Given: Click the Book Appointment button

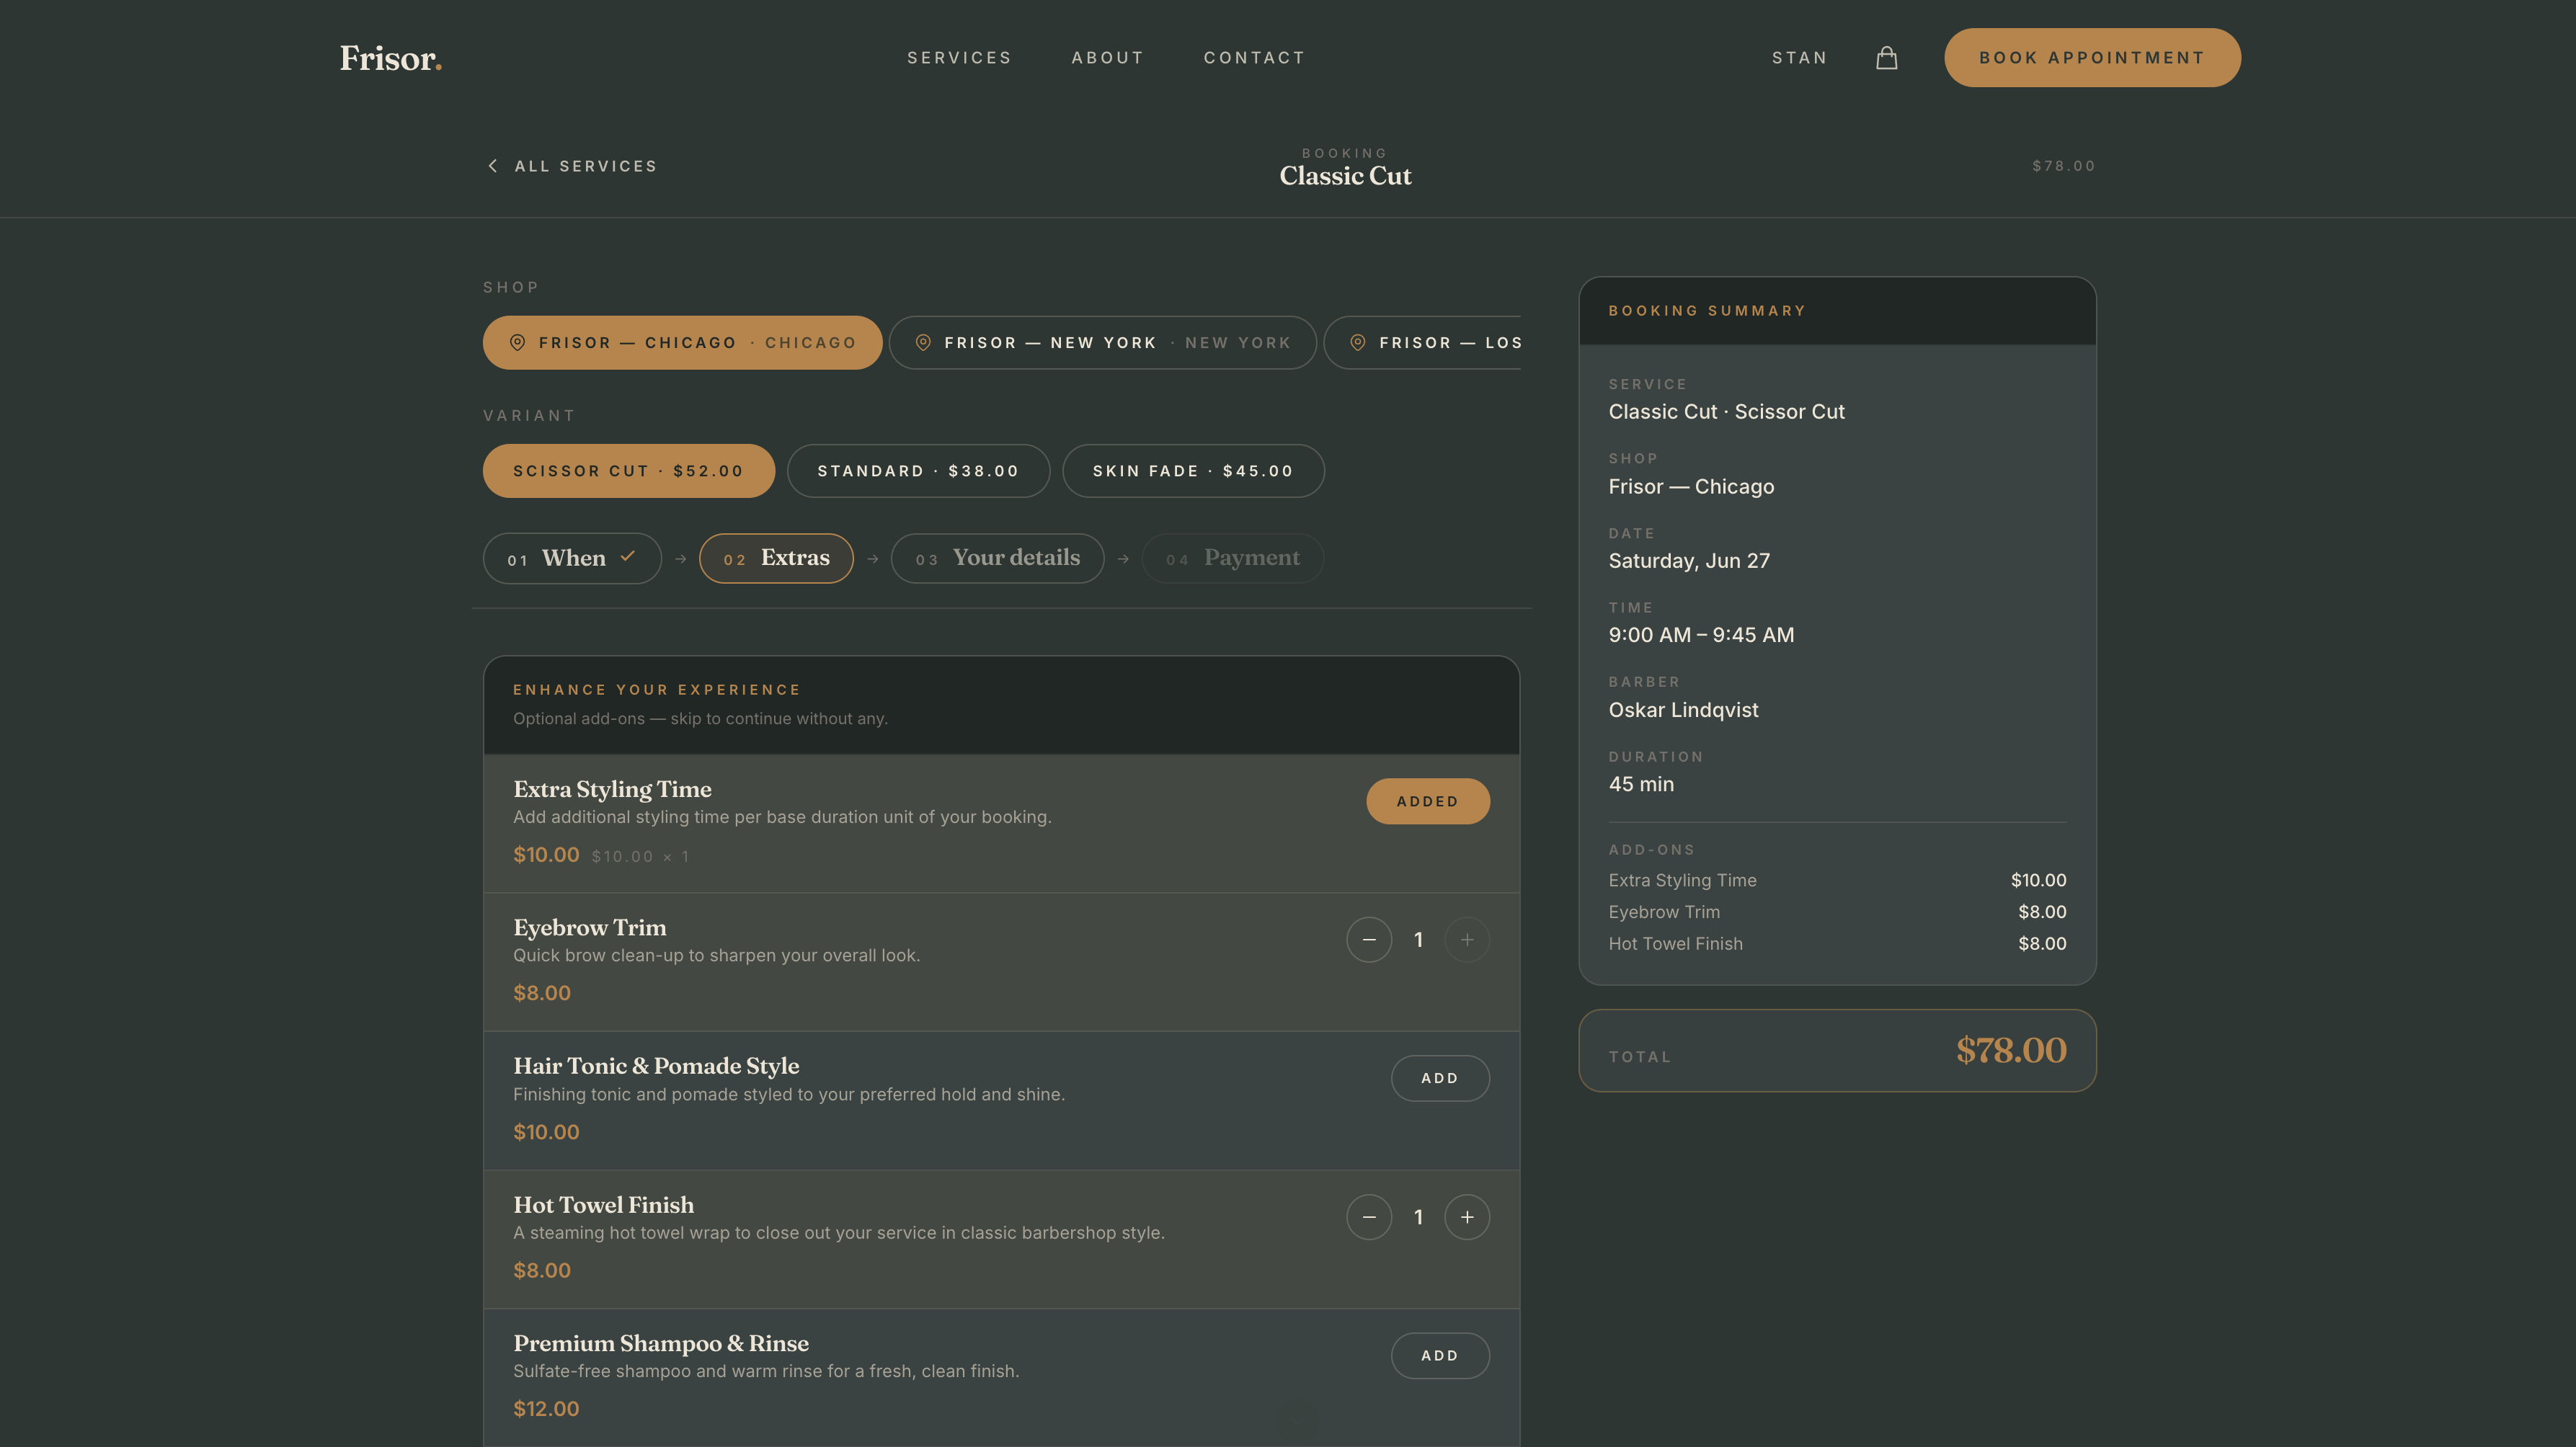Looking at the screenshot, I should (2092, 58).
